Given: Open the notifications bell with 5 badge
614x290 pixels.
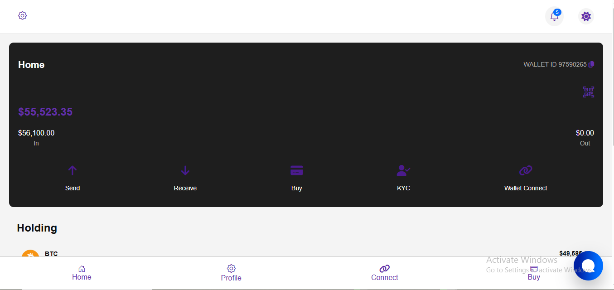Looking at the screenshot, I should [x=554, y=17].
